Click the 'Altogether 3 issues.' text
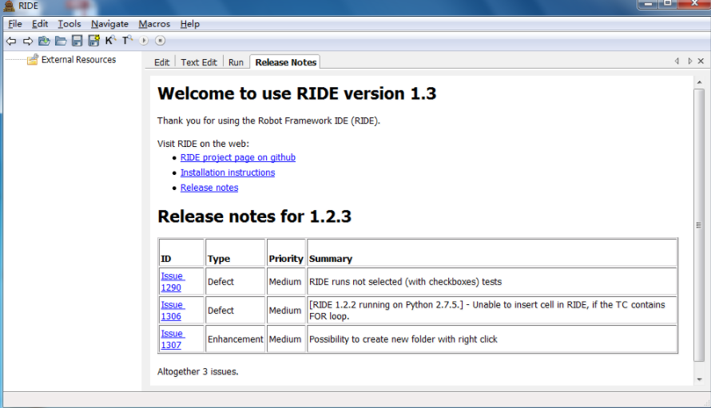The width and height of the screenshot is (711, 408). (x=197, y=372)
